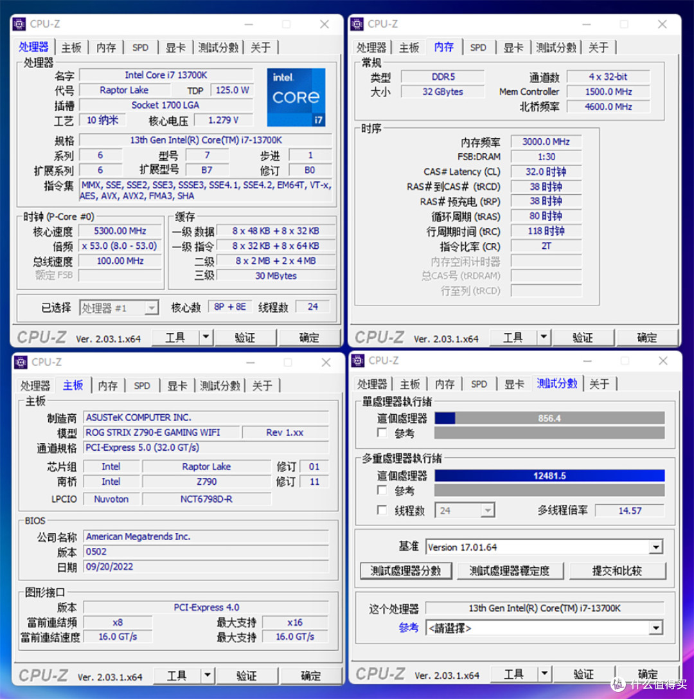
Task: Tick the multi-thread 參考 reference checkbox
Action: coord(382,490)
